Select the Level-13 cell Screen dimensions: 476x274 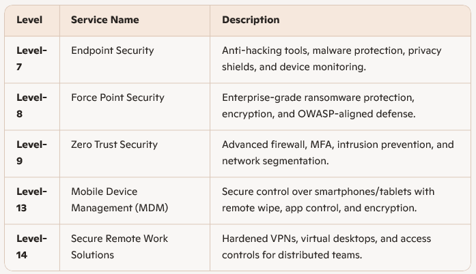(31, 200)
